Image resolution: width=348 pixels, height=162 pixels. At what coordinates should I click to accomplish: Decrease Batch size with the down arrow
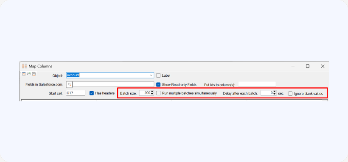pos(152,94)
